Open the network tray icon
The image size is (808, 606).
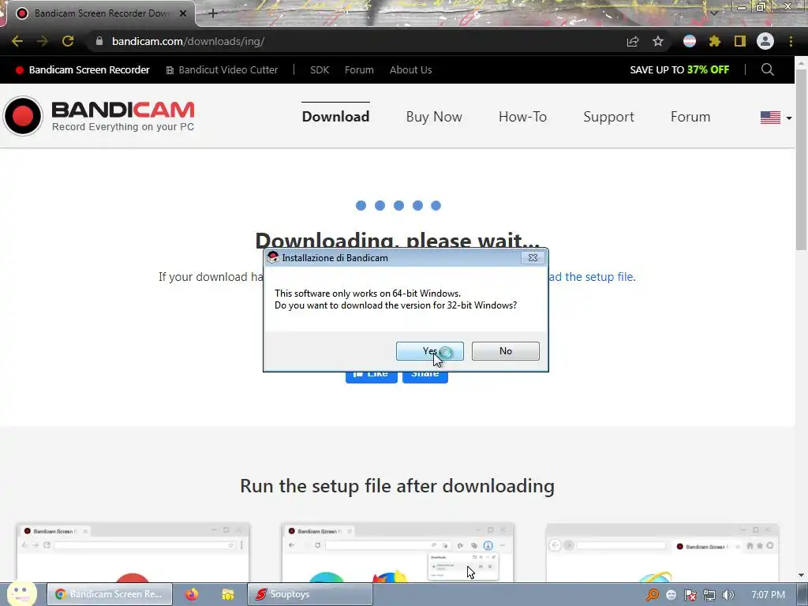pos(709,595)
